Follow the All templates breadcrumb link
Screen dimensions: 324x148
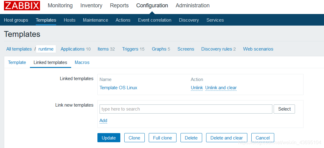(19, 49)
